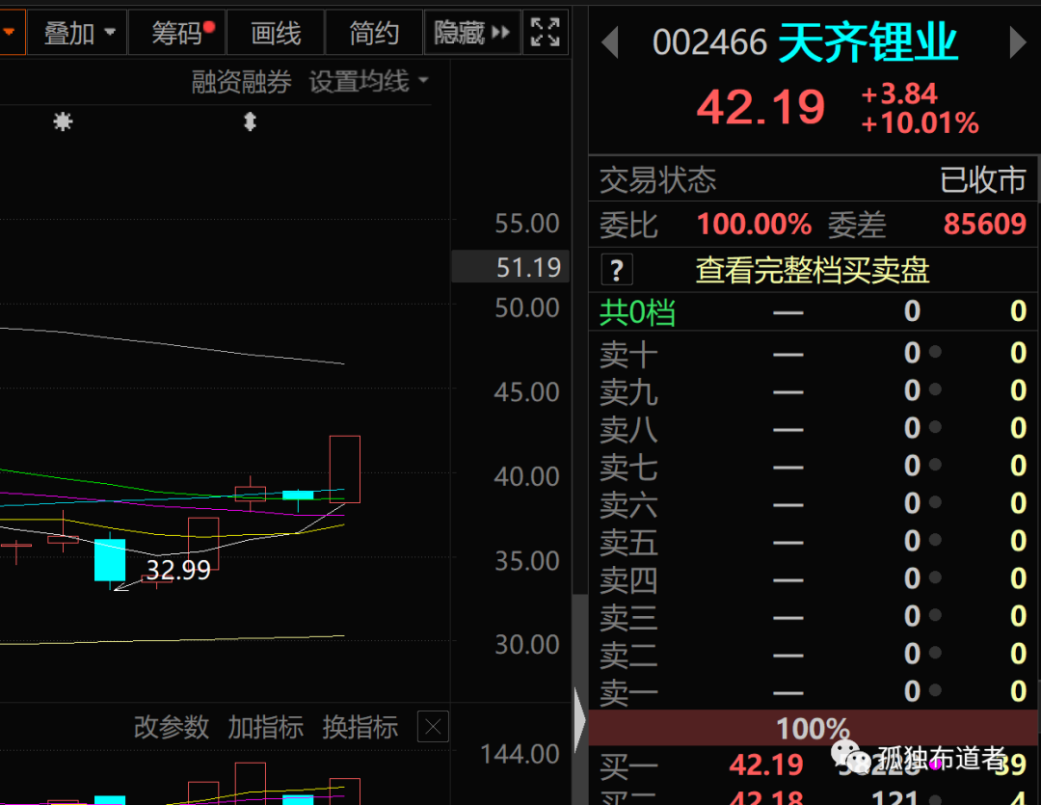Select the 卖二 order row
This screenshot has width=1041, height=805.
click(814, 655)
